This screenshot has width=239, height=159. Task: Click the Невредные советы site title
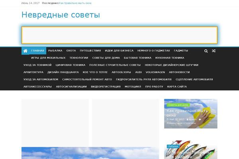61,15
